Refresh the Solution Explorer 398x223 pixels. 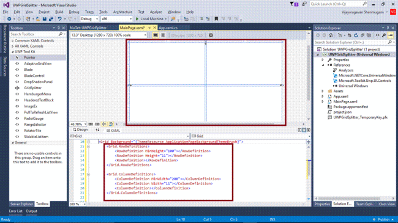pos(356,35)
